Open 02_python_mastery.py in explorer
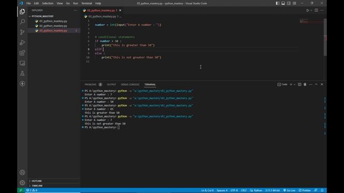The image size is (344, 193). (53, 26)
